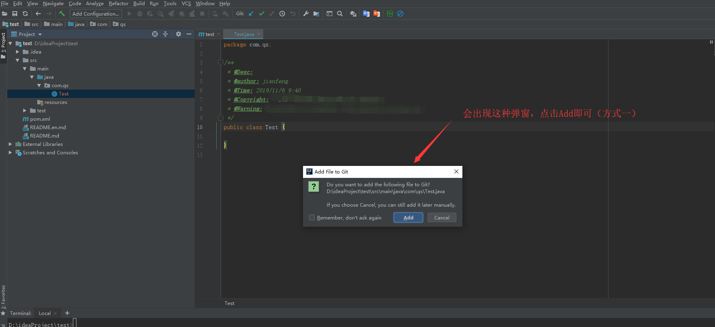715x327 pixels.
Task: Navigate back with the left arrow icon
Action: [38, 14]
